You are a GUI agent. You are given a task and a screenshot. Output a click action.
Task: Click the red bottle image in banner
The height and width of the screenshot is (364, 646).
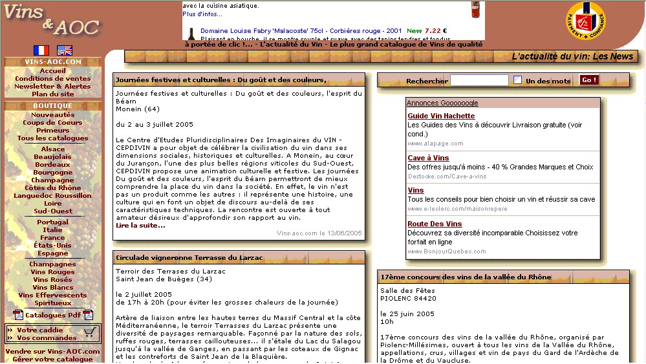pyautogui.click(x=475, y=9)
